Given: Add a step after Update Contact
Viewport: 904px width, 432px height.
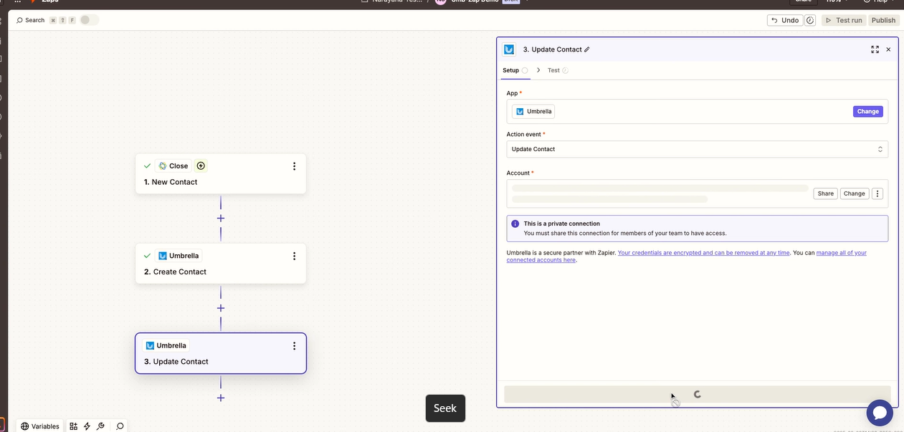Looking at the screenshot, I should tap(221, 398).
